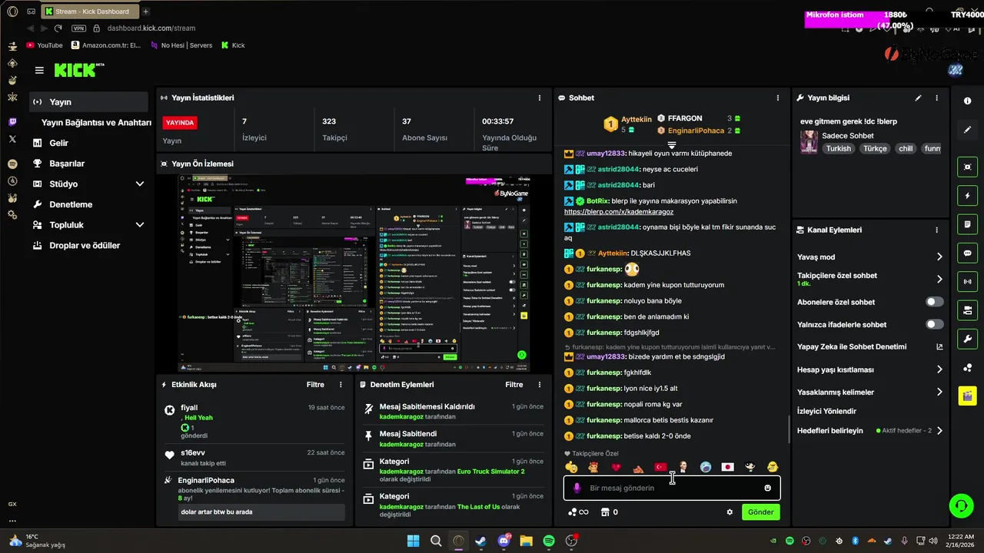Go to Gelir in sidebar
The width and height of the screenshot is (984, 553).
click(58, 143)
